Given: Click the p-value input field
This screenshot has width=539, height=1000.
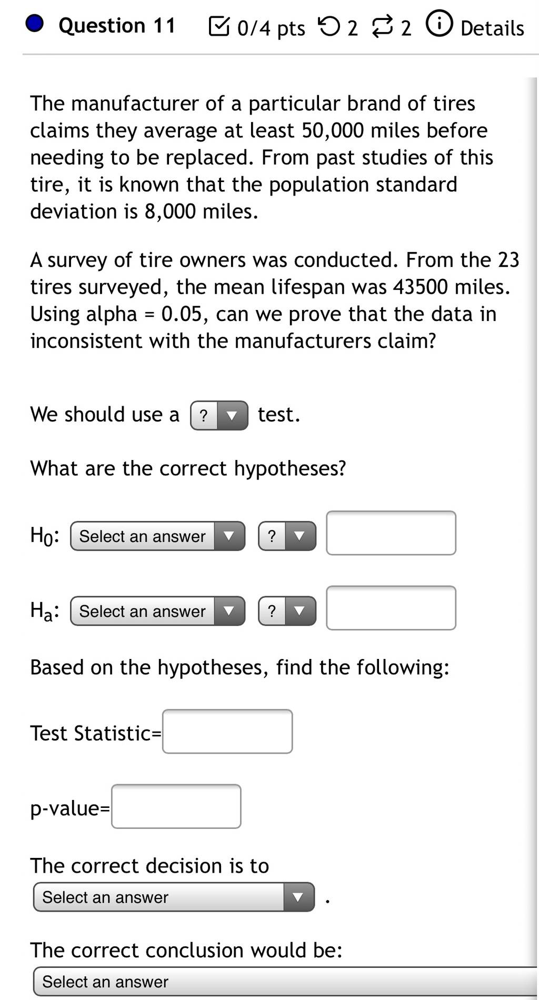Looking at the screenshot, I should [176, 806].
